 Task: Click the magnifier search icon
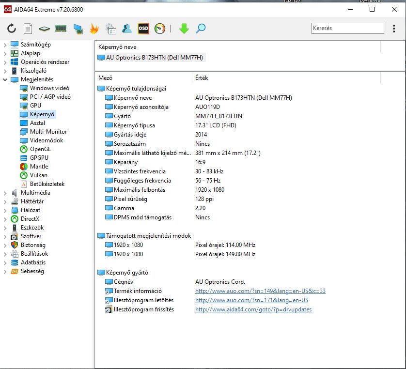[x=201, y=29]
